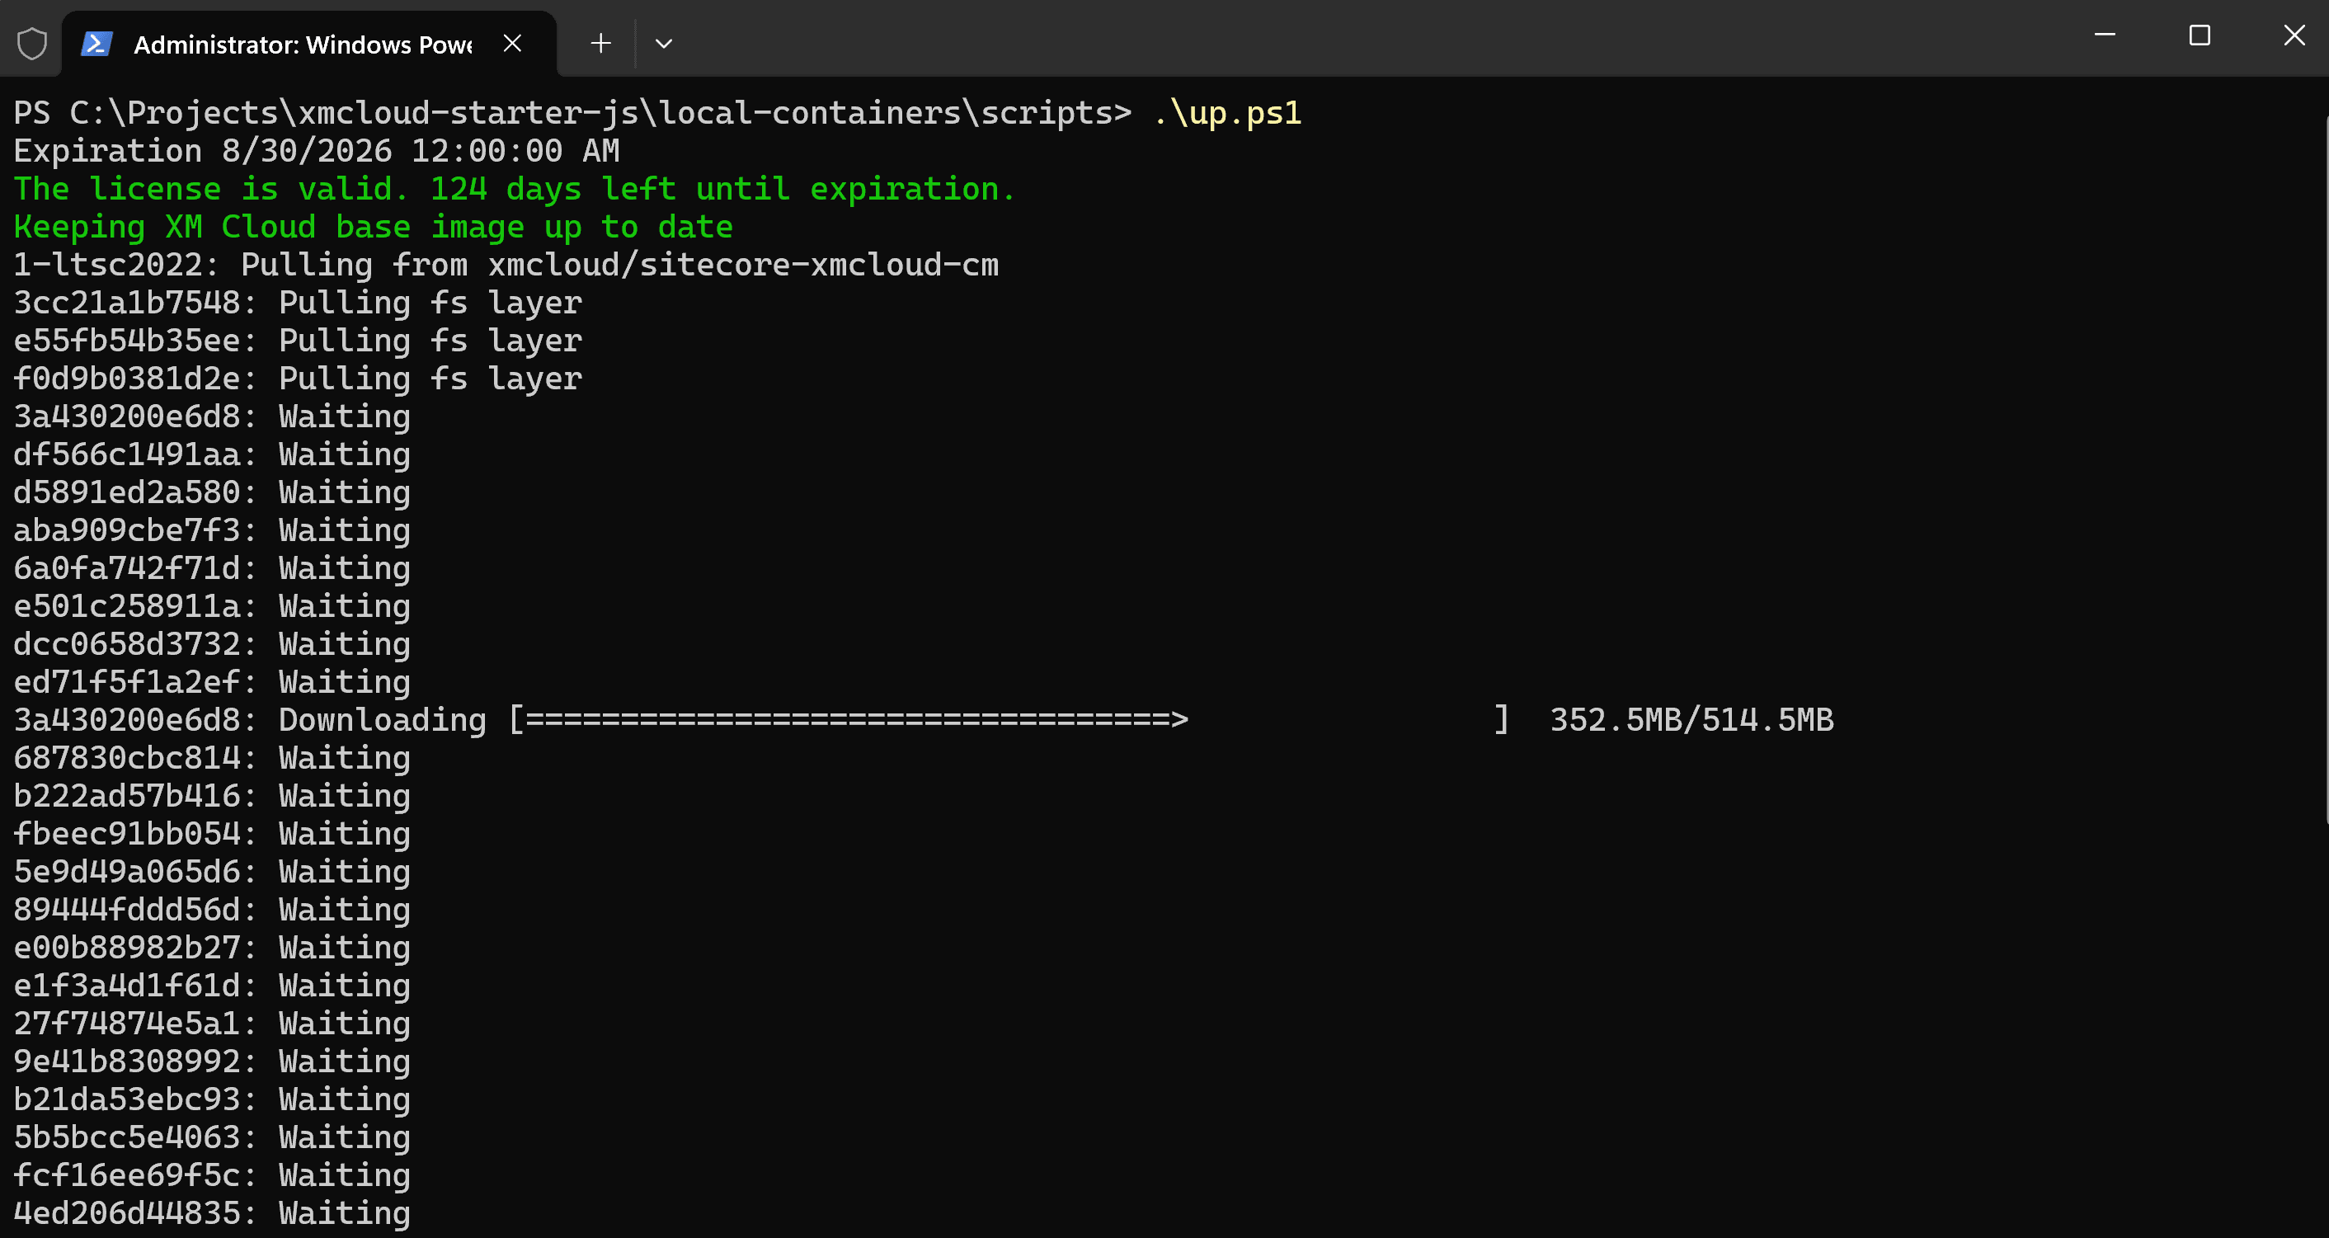Click the 'Pulling from xmcloud/sitecore-xmcloud-cm' line

pos(506,265)
